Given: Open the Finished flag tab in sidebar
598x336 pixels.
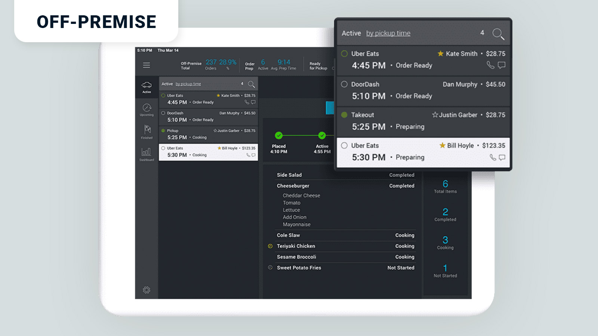Looking at the screenshot, I should 147,132.
